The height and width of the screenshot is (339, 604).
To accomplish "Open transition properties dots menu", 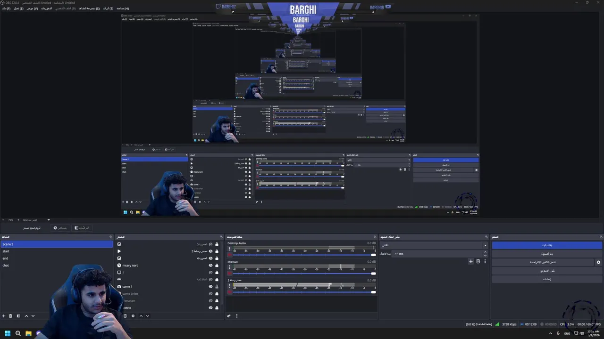I will tap(485, 261).
